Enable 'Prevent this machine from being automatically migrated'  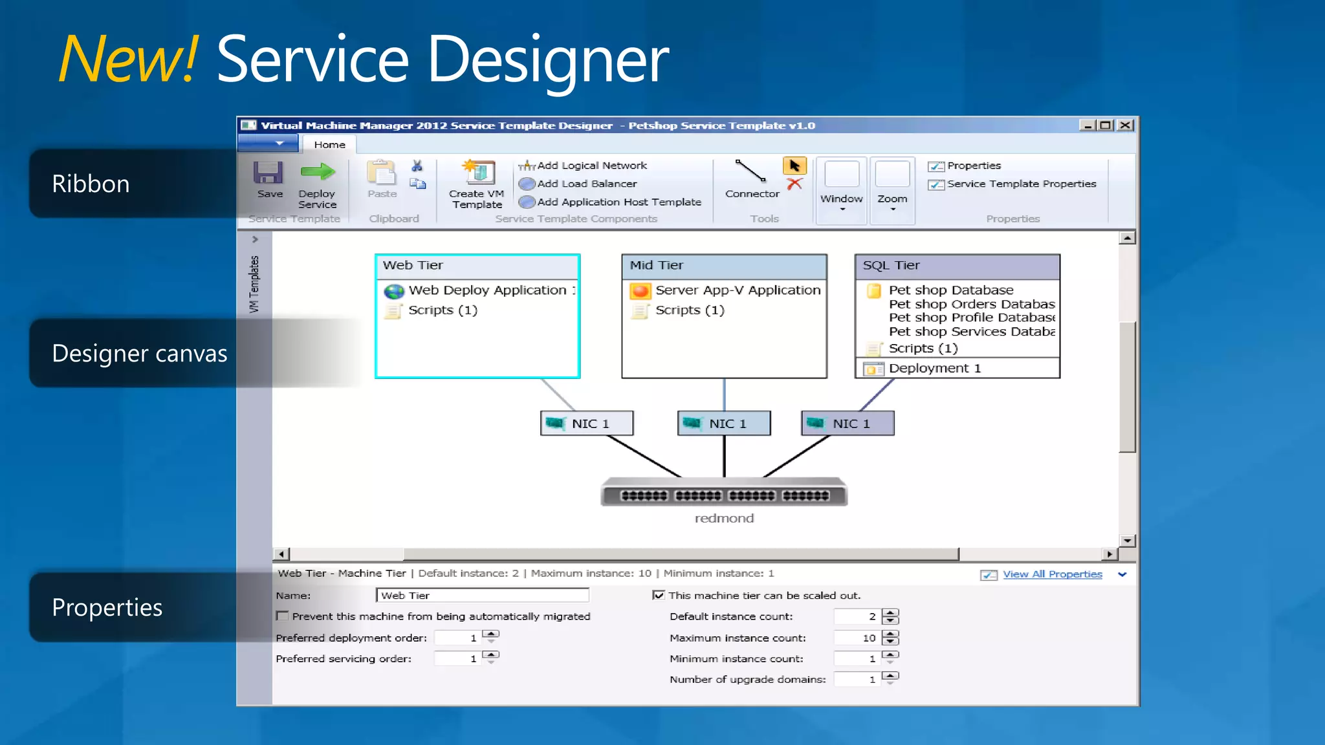coord(282,616)
